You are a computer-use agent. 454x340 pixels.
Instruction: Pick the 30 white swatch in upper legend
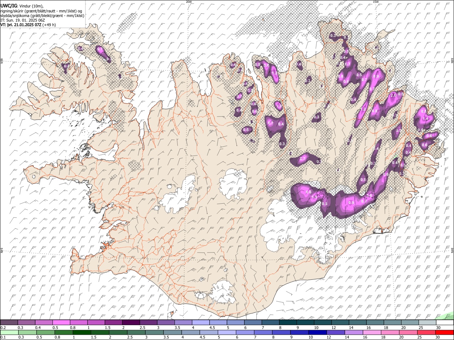445,323
